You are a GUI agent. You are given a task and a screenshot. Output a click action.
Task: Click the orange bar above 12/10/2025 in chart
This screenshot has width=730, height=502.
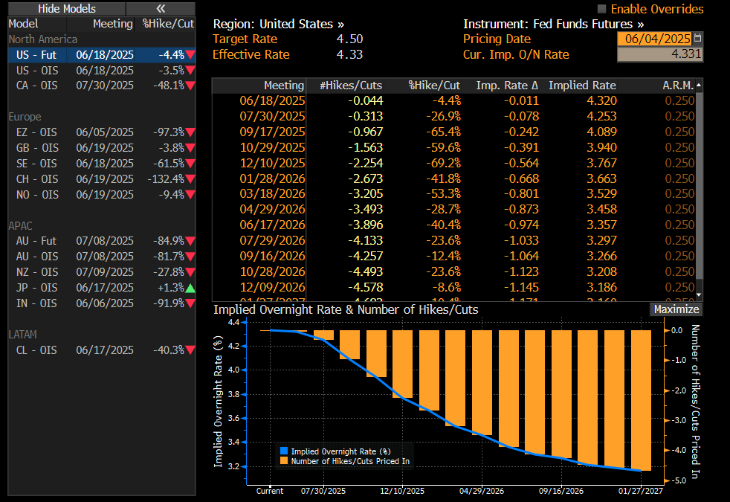pyautogui.click(x=402, y=364)
